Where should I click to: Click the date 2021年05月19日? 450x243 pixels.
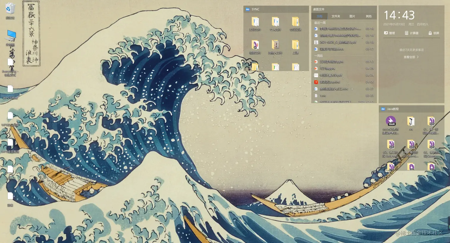394,24
